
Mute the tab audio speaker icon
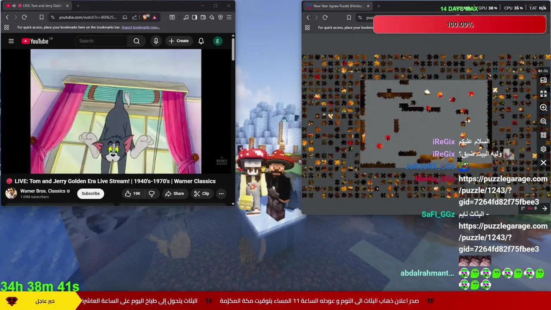14,6
